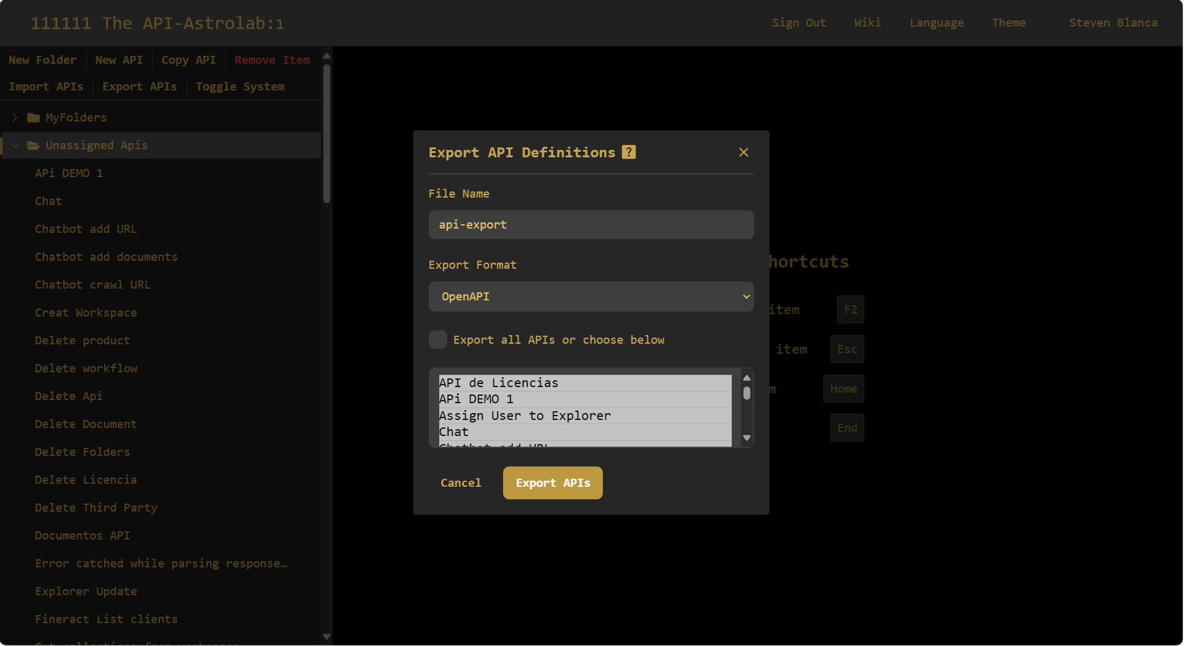Click the File Name input field
Viewport: 1184px width, 646px height.
pos(590,224)
